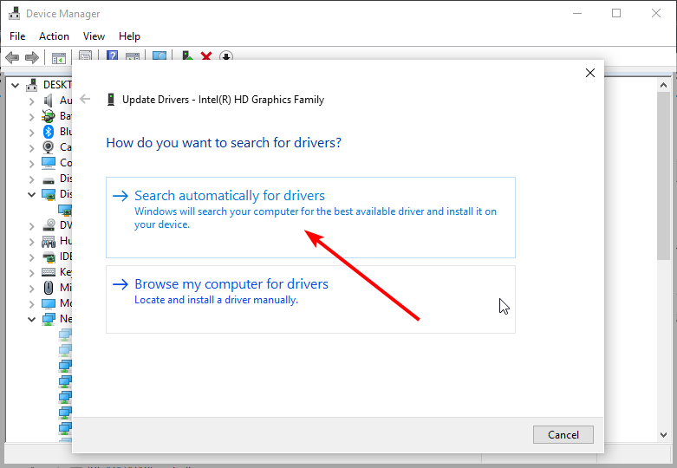Expand the Cameras node chevron
The image size is (677, 468).
[31, 148]
